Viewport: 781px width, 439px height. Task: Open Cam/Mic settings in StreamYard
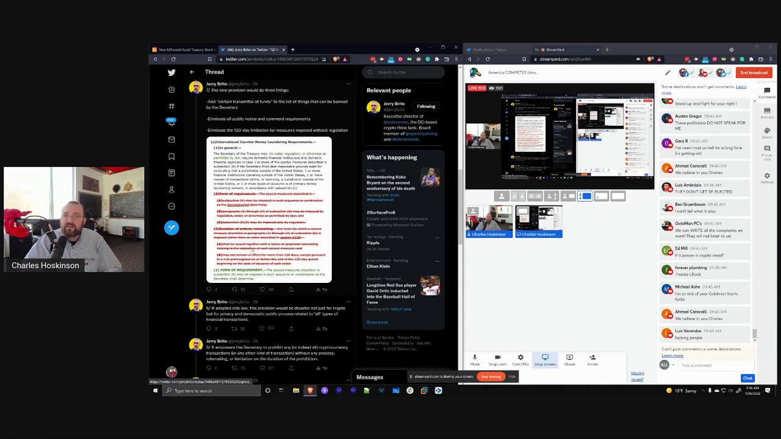tap(520, 360)
